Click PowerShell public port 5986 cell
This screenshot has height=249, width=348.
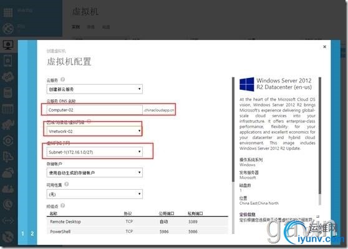click(164, 232)
